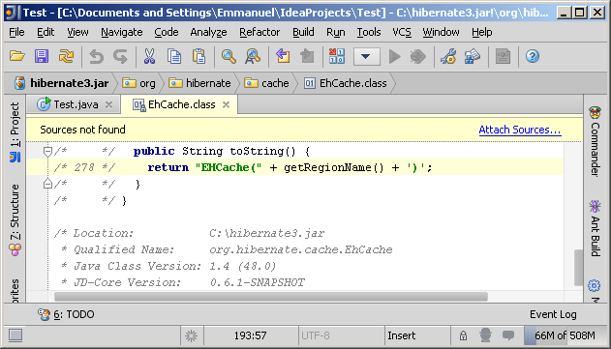This screenshot has height=349, width=611.
Task: Click the Make Project binary icon
Action: point(337,56)
